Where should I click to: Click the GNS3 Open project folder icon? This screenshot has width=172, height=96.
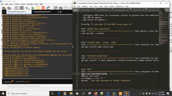pyautogui.click(x=9, y=8)
